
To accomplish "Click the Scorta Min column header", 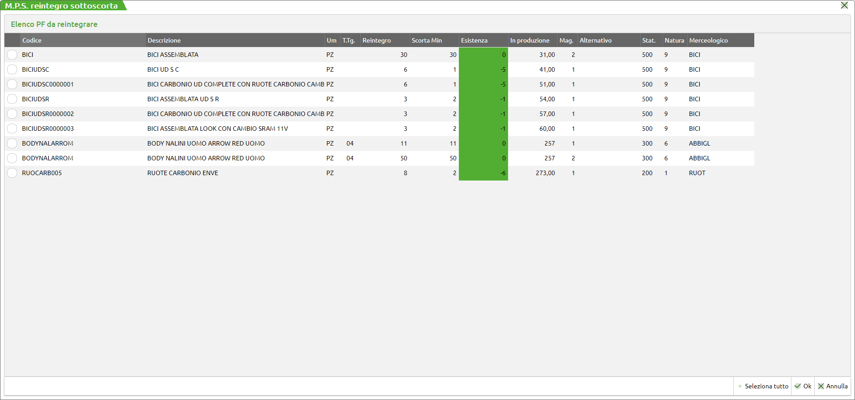I will [x=427, y=40].
